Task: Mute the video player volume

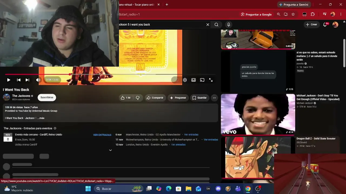Action: coord(38,80)
